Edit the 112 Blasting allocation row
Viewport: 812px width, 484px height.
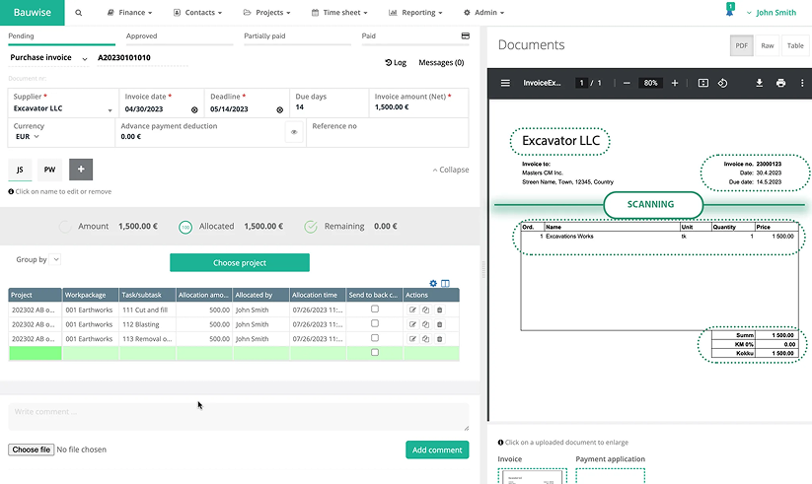413,324
